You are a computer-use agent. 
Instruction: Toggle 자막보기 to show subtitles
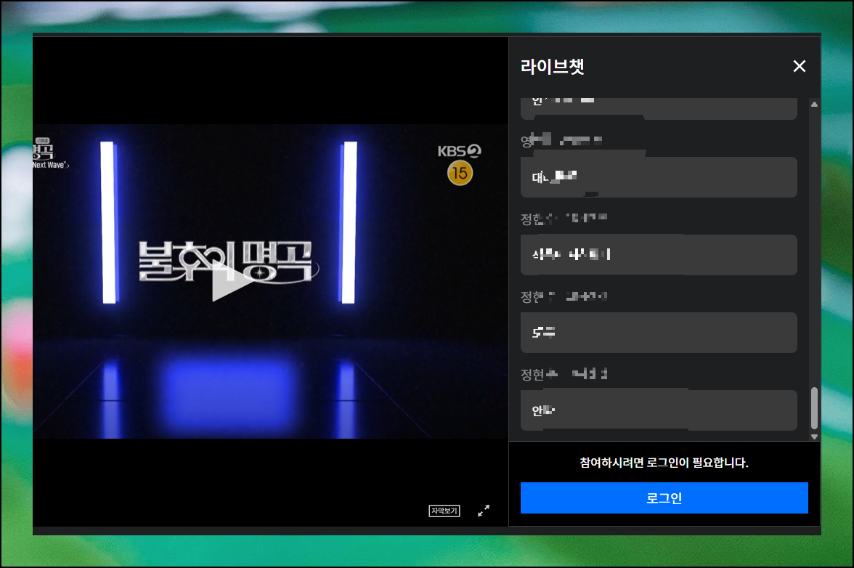point(444,511)
